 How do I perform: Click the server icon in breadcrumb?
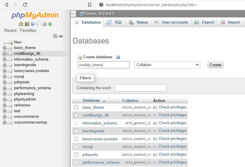[x=82, y=14]
